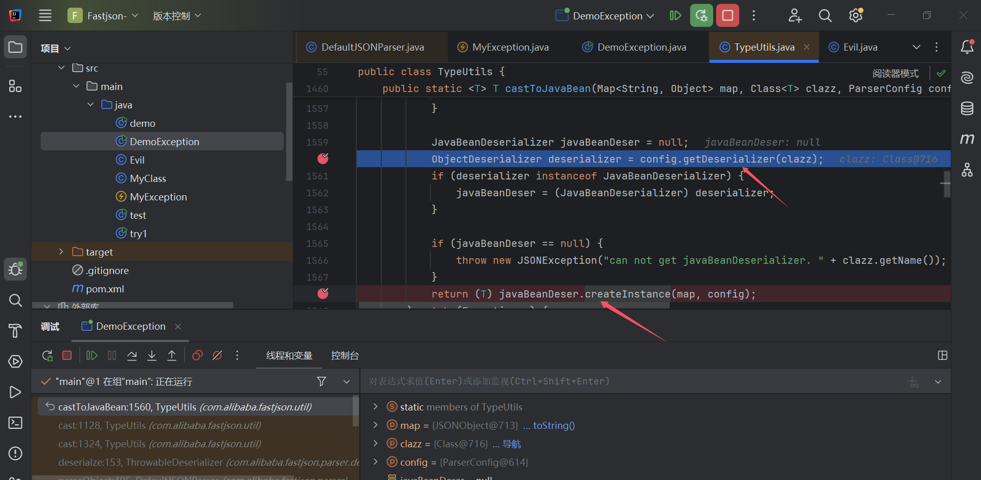Open Code With Me user icon
Image resolution: width=981 pixels, height=480 pixels.
(x=795, y=15)
